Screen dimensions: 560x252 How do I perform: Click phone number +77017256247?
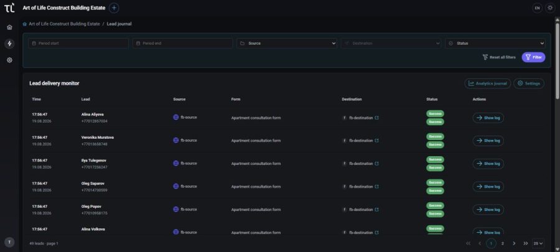pyautogui.click(x=95, y=167)
